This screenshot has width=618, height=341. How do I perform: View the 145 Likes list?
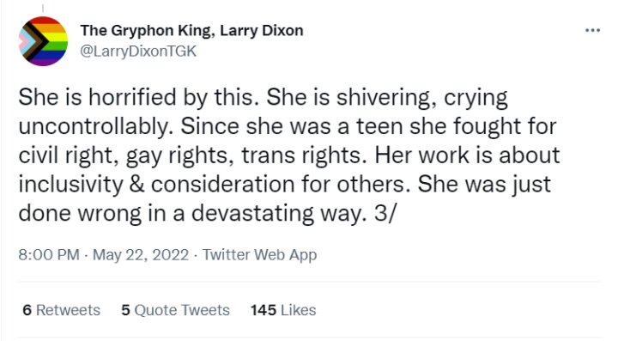[283, 310]
